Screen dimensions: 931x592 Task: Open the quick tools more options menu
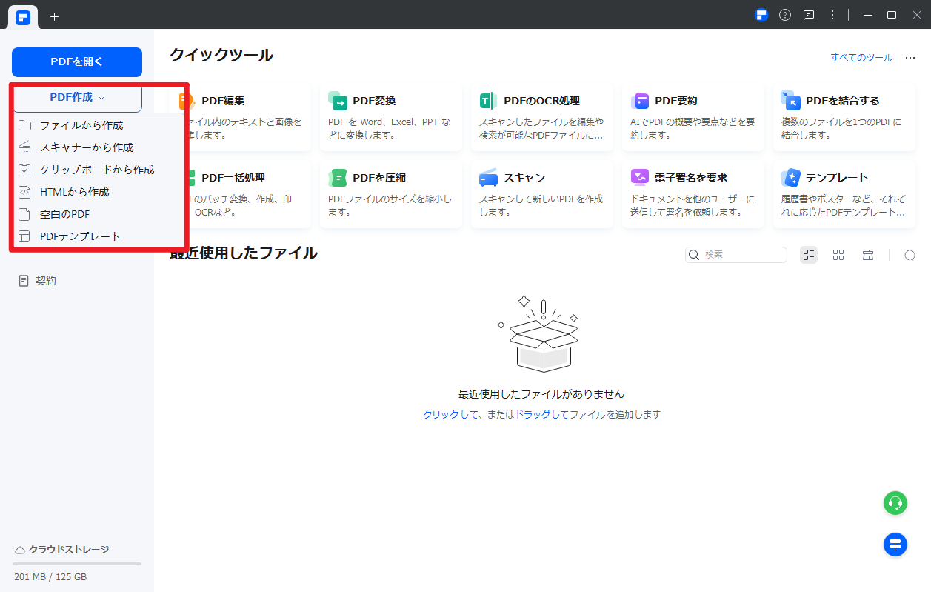coord(910,58)
